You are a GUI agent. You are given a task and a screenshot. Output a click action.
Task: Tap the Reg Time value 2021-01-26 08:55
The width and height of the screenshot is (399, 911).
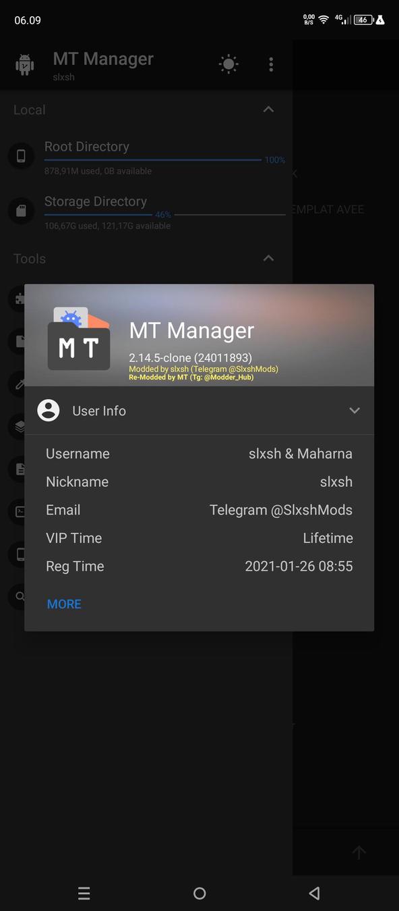coord(299,567)
